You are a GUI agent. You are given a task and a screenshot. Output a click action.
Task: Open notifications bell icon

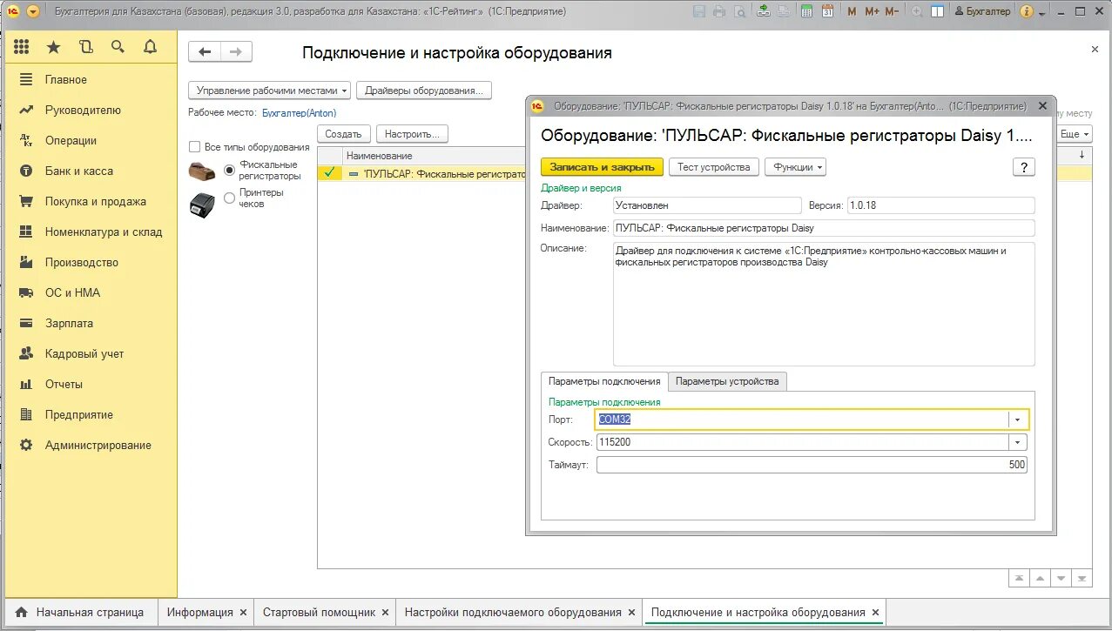[150, 47]
